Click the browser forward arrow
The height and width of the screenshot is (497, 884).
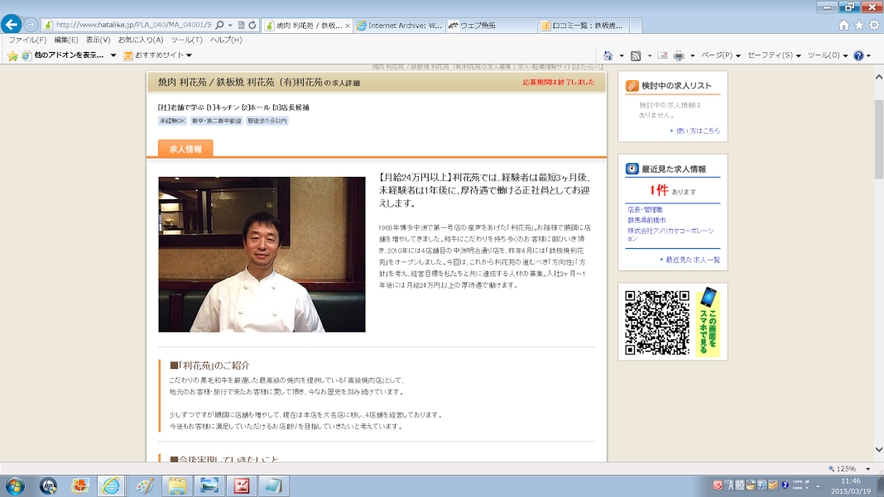coord(31,25)
